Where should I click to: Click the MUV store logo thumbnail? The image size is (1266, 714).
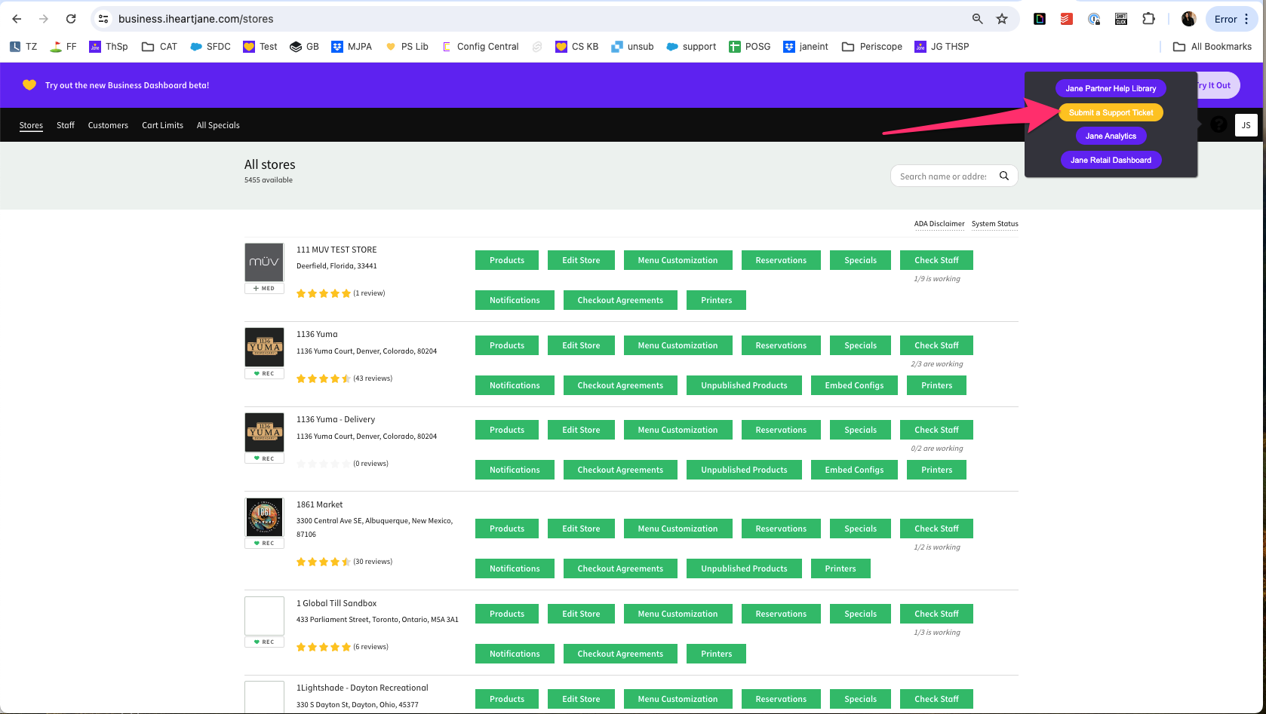tap(264, 262)
